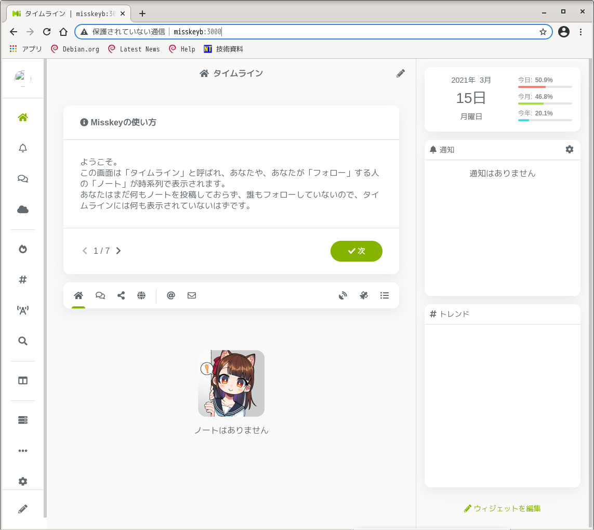Click the cat-girl mascot image
The width and height of the screenshot is (594, 530).
pos(231,383)
